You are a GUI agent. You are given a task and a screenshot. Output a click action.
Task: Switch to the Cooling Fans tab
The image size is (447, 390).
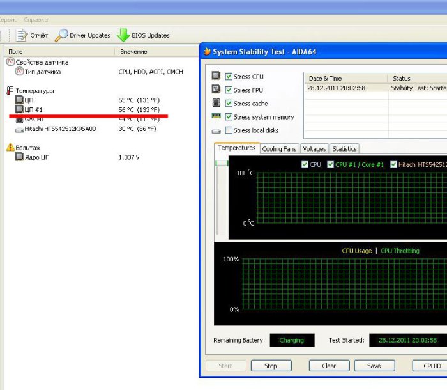pos(279,149)
